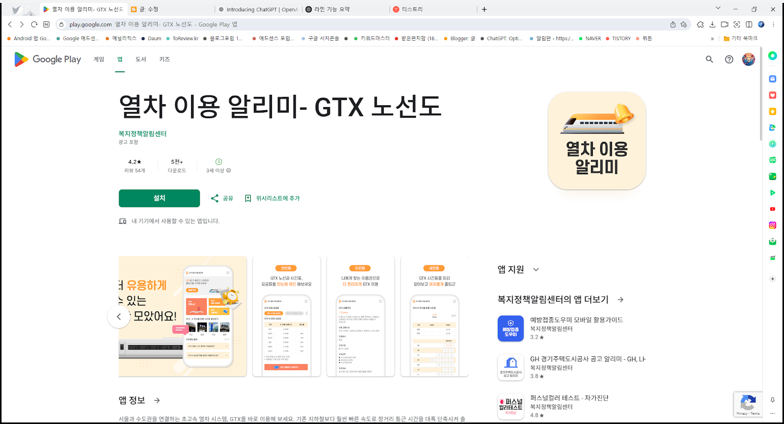Open Google Play help center icon
The height and width of the screenshot is (424, 784).
coord(729,59)
